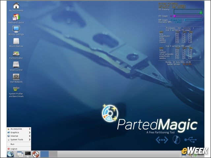Launch the terminal monitor icon in taskbar
This screenshot has width=211, height=158.
coord(28,154)
